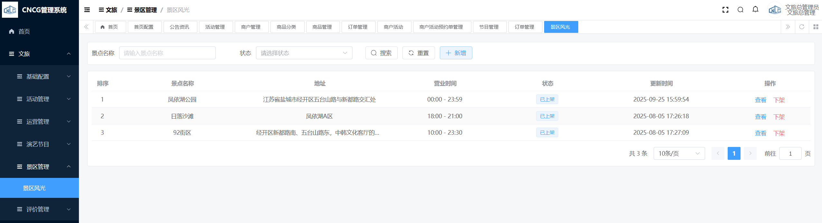This screenshot has width=822, height=223.
Task: Collapse the sidebar with the hamburger icon
Action: (x=87, y=10)
